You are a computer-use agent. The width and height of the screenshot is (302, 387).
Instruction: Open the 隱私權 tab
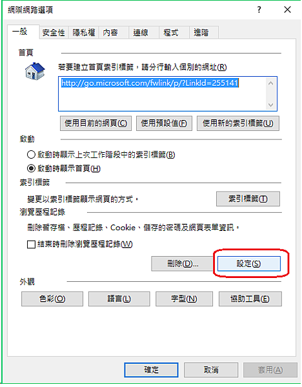coord(84,33)
